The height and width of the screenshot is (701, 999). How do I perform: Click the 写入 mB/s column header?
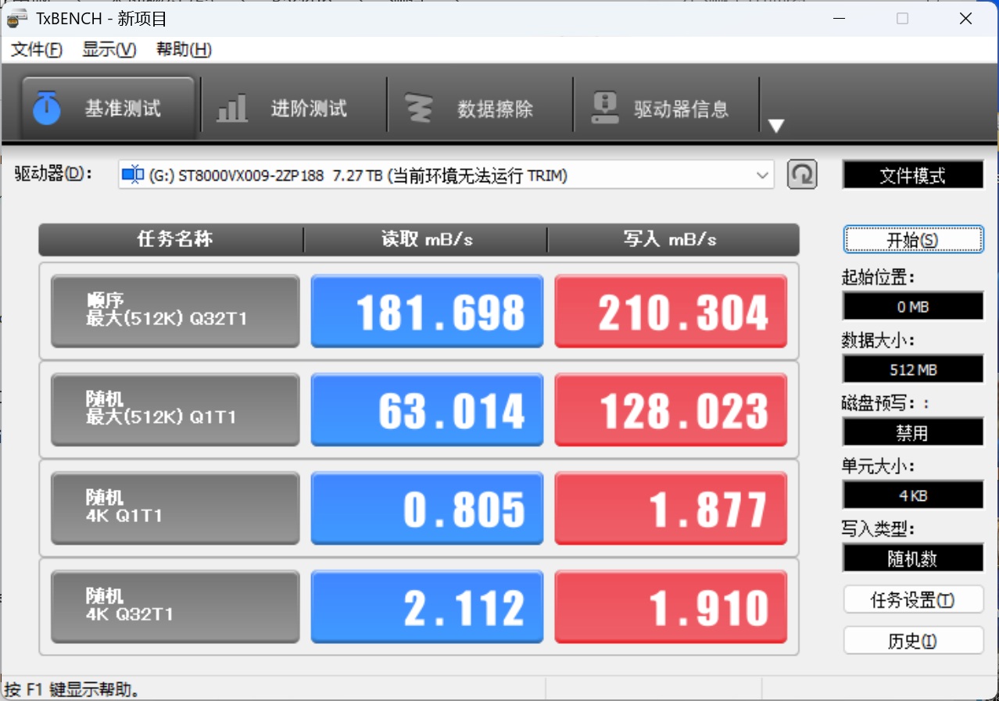[673, 239]
